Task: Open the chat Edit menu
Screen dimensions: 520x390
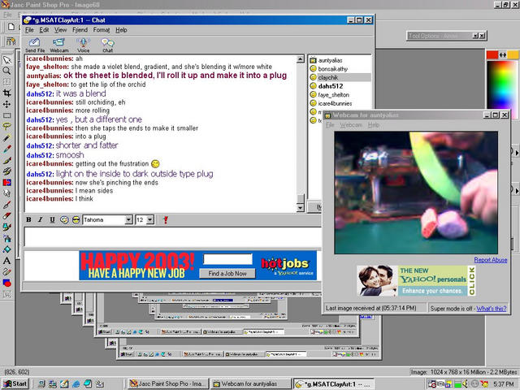Action: (44, 30)
